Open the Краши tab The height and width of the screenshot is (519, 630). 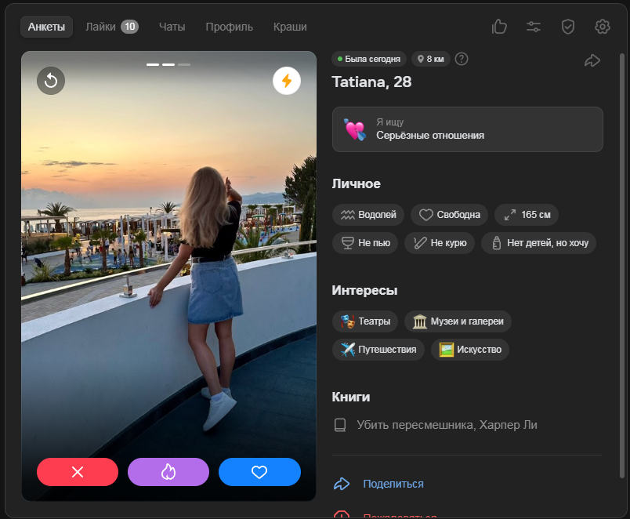point(290,27)
